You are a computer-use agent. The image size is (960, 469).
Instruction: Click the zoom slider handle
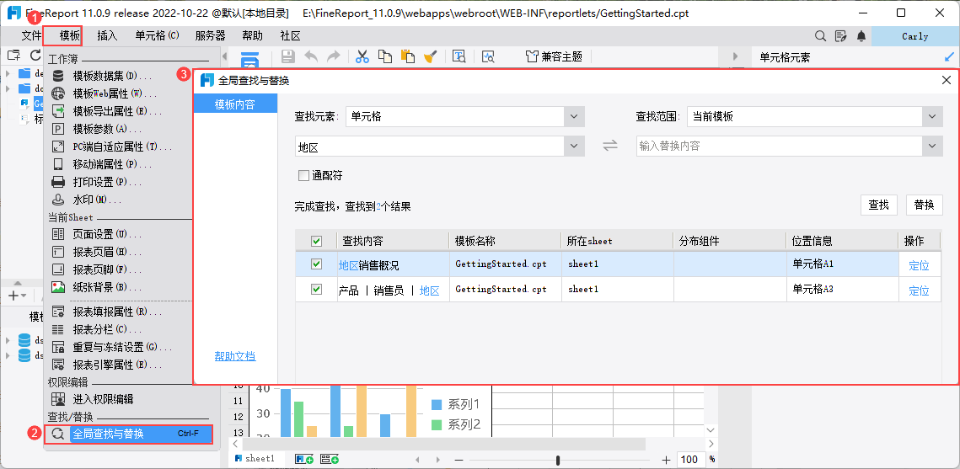(557, 459)
